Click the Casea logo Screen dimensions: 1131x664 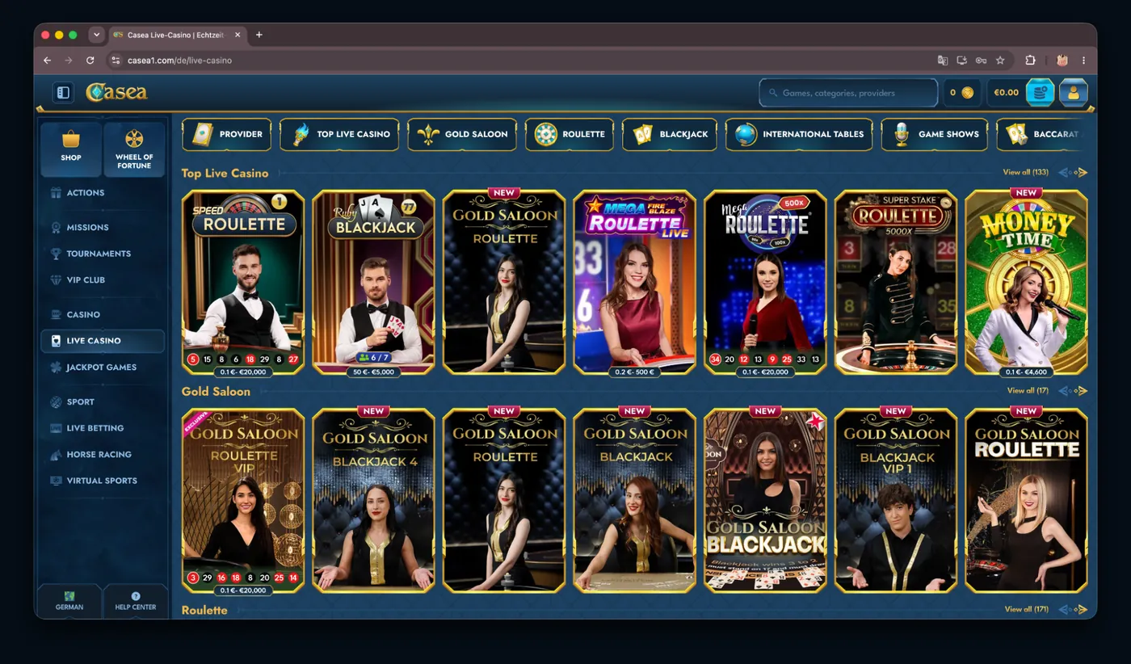click(x=117, y=92)
